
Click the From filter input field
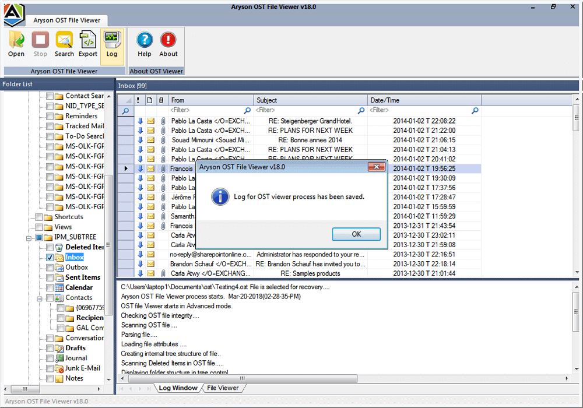click(206, 110)
